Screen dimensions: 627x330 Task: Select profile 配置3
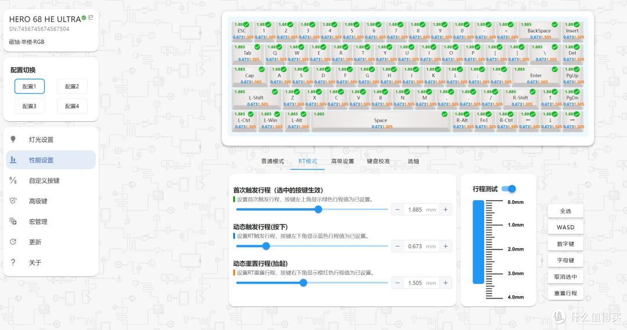[29, 106]
